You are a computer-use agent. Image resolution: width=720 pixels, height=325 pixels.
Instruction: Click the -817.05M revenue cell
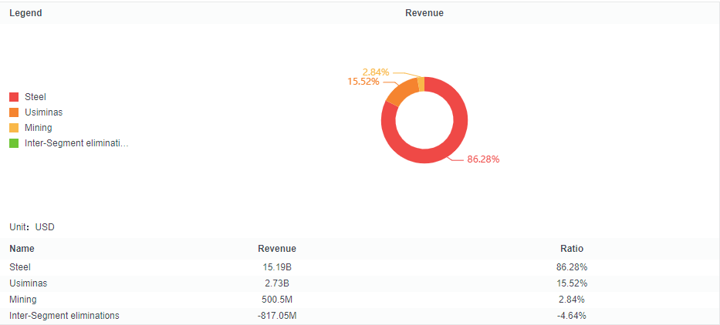pyautogui.click(x=277, y=316)
